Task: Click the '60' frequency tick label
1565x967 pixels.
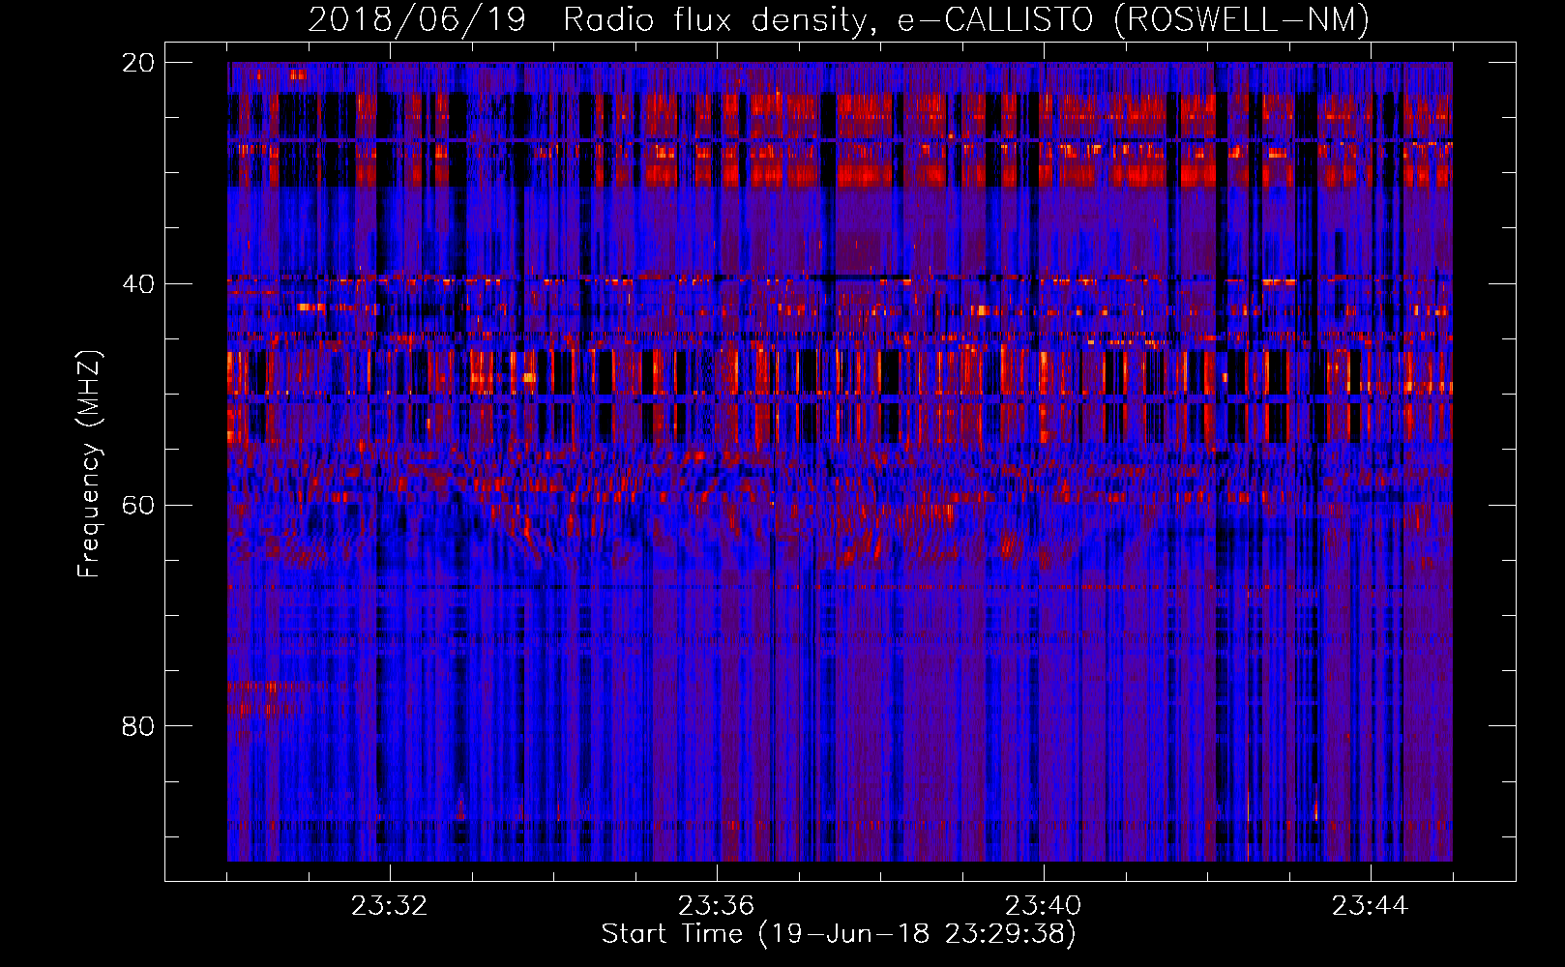Action: [138, 506]
